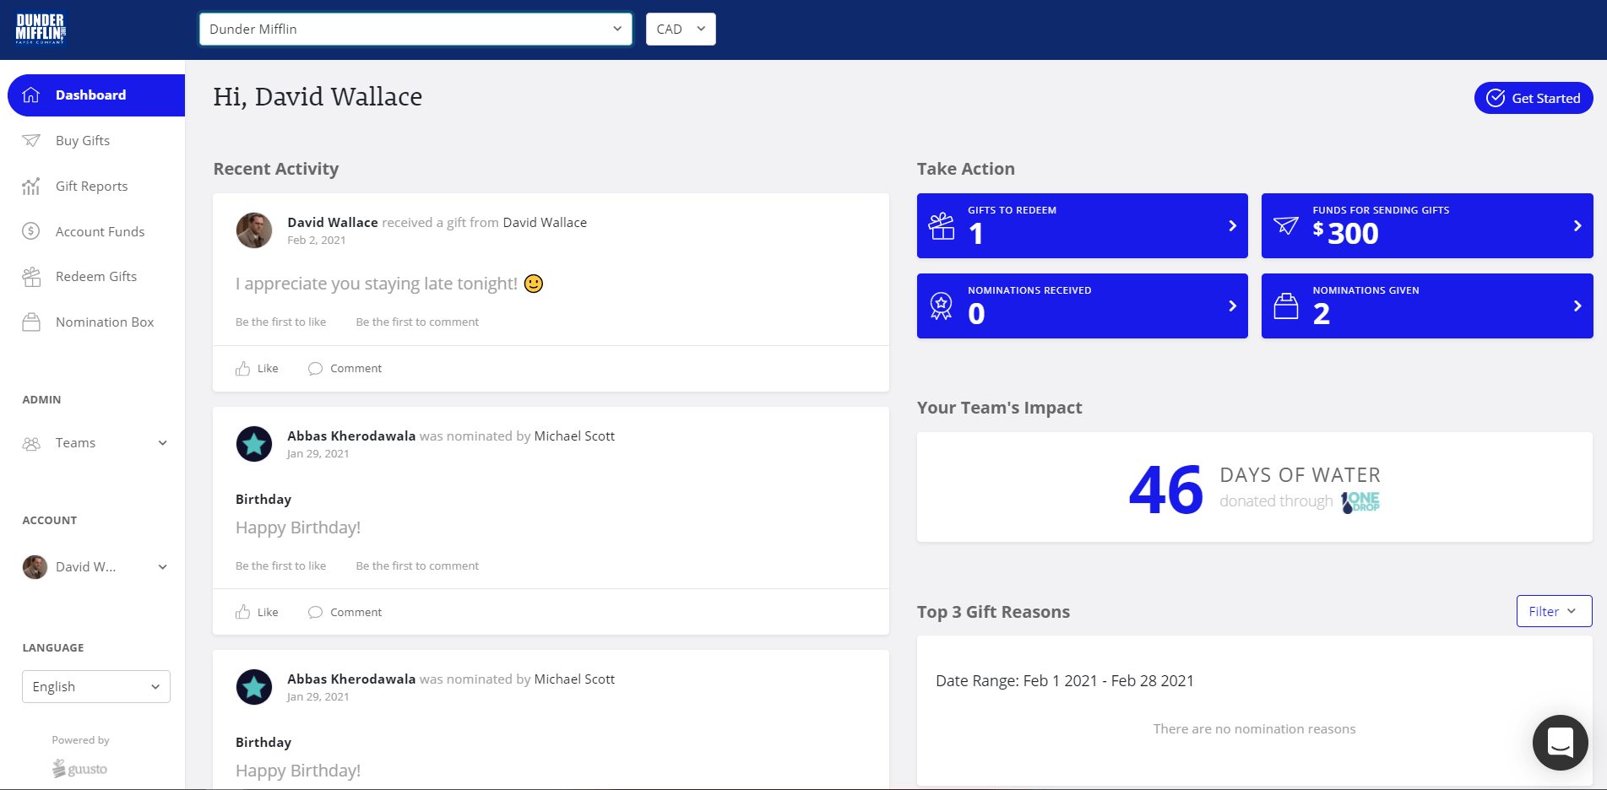This screenshot has width=1607, height=790.
Task: Expand the Teams admin section
Action: tap(95, 443)
